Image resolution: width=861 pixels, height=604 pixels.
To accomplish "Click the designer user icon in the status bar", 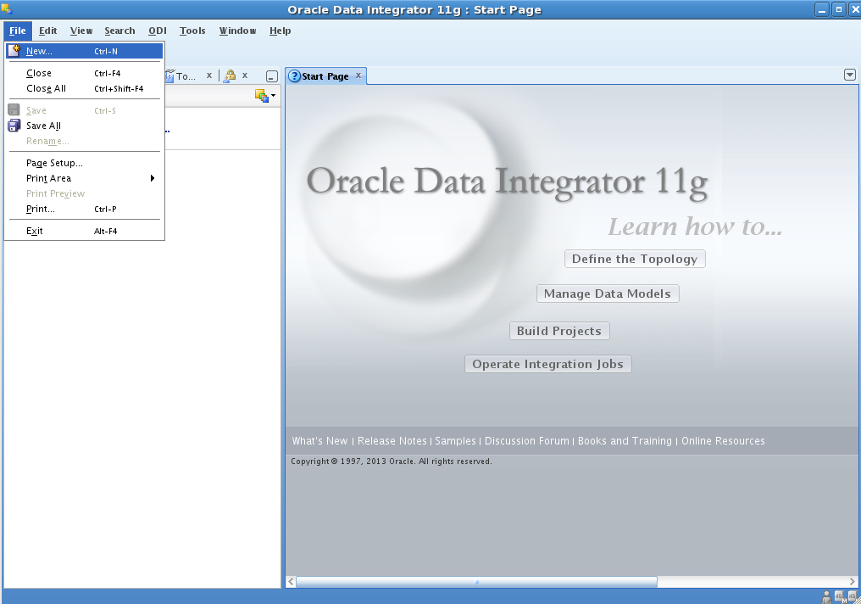I will point(827,596).
